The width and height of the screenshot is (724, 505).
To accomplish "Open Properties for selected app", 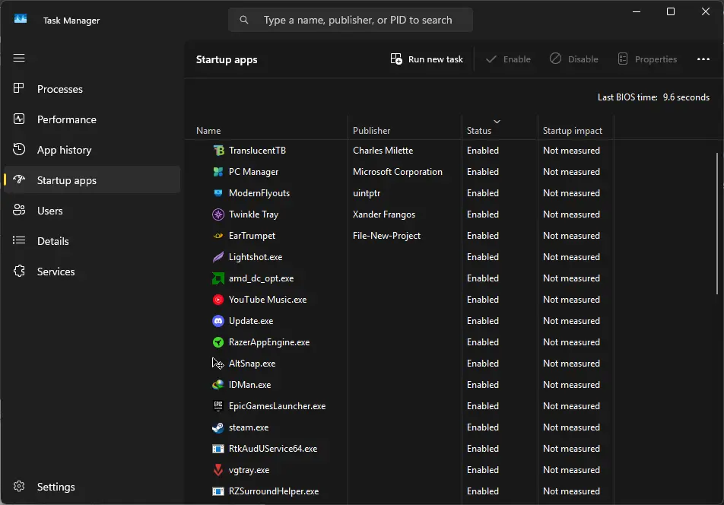I will pos(647,59).
